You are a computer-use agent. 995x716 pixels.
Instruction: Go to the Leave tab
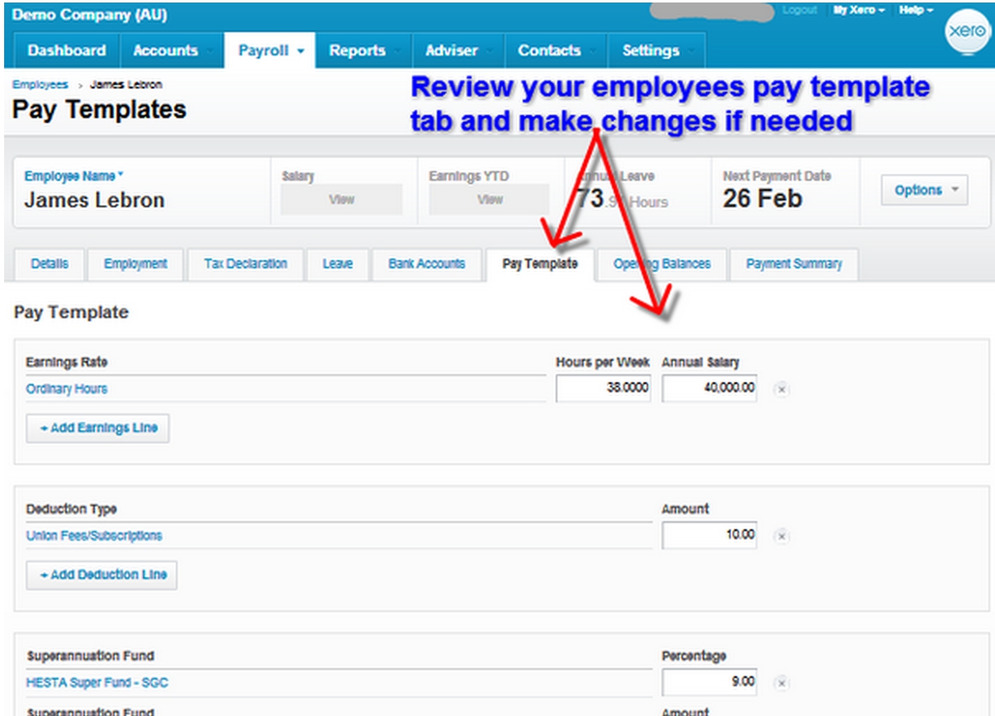pyautogui.click(x=337, y=264)
